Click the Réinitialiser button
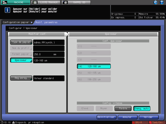Screen dimensions: 166x124 (107, 117)
